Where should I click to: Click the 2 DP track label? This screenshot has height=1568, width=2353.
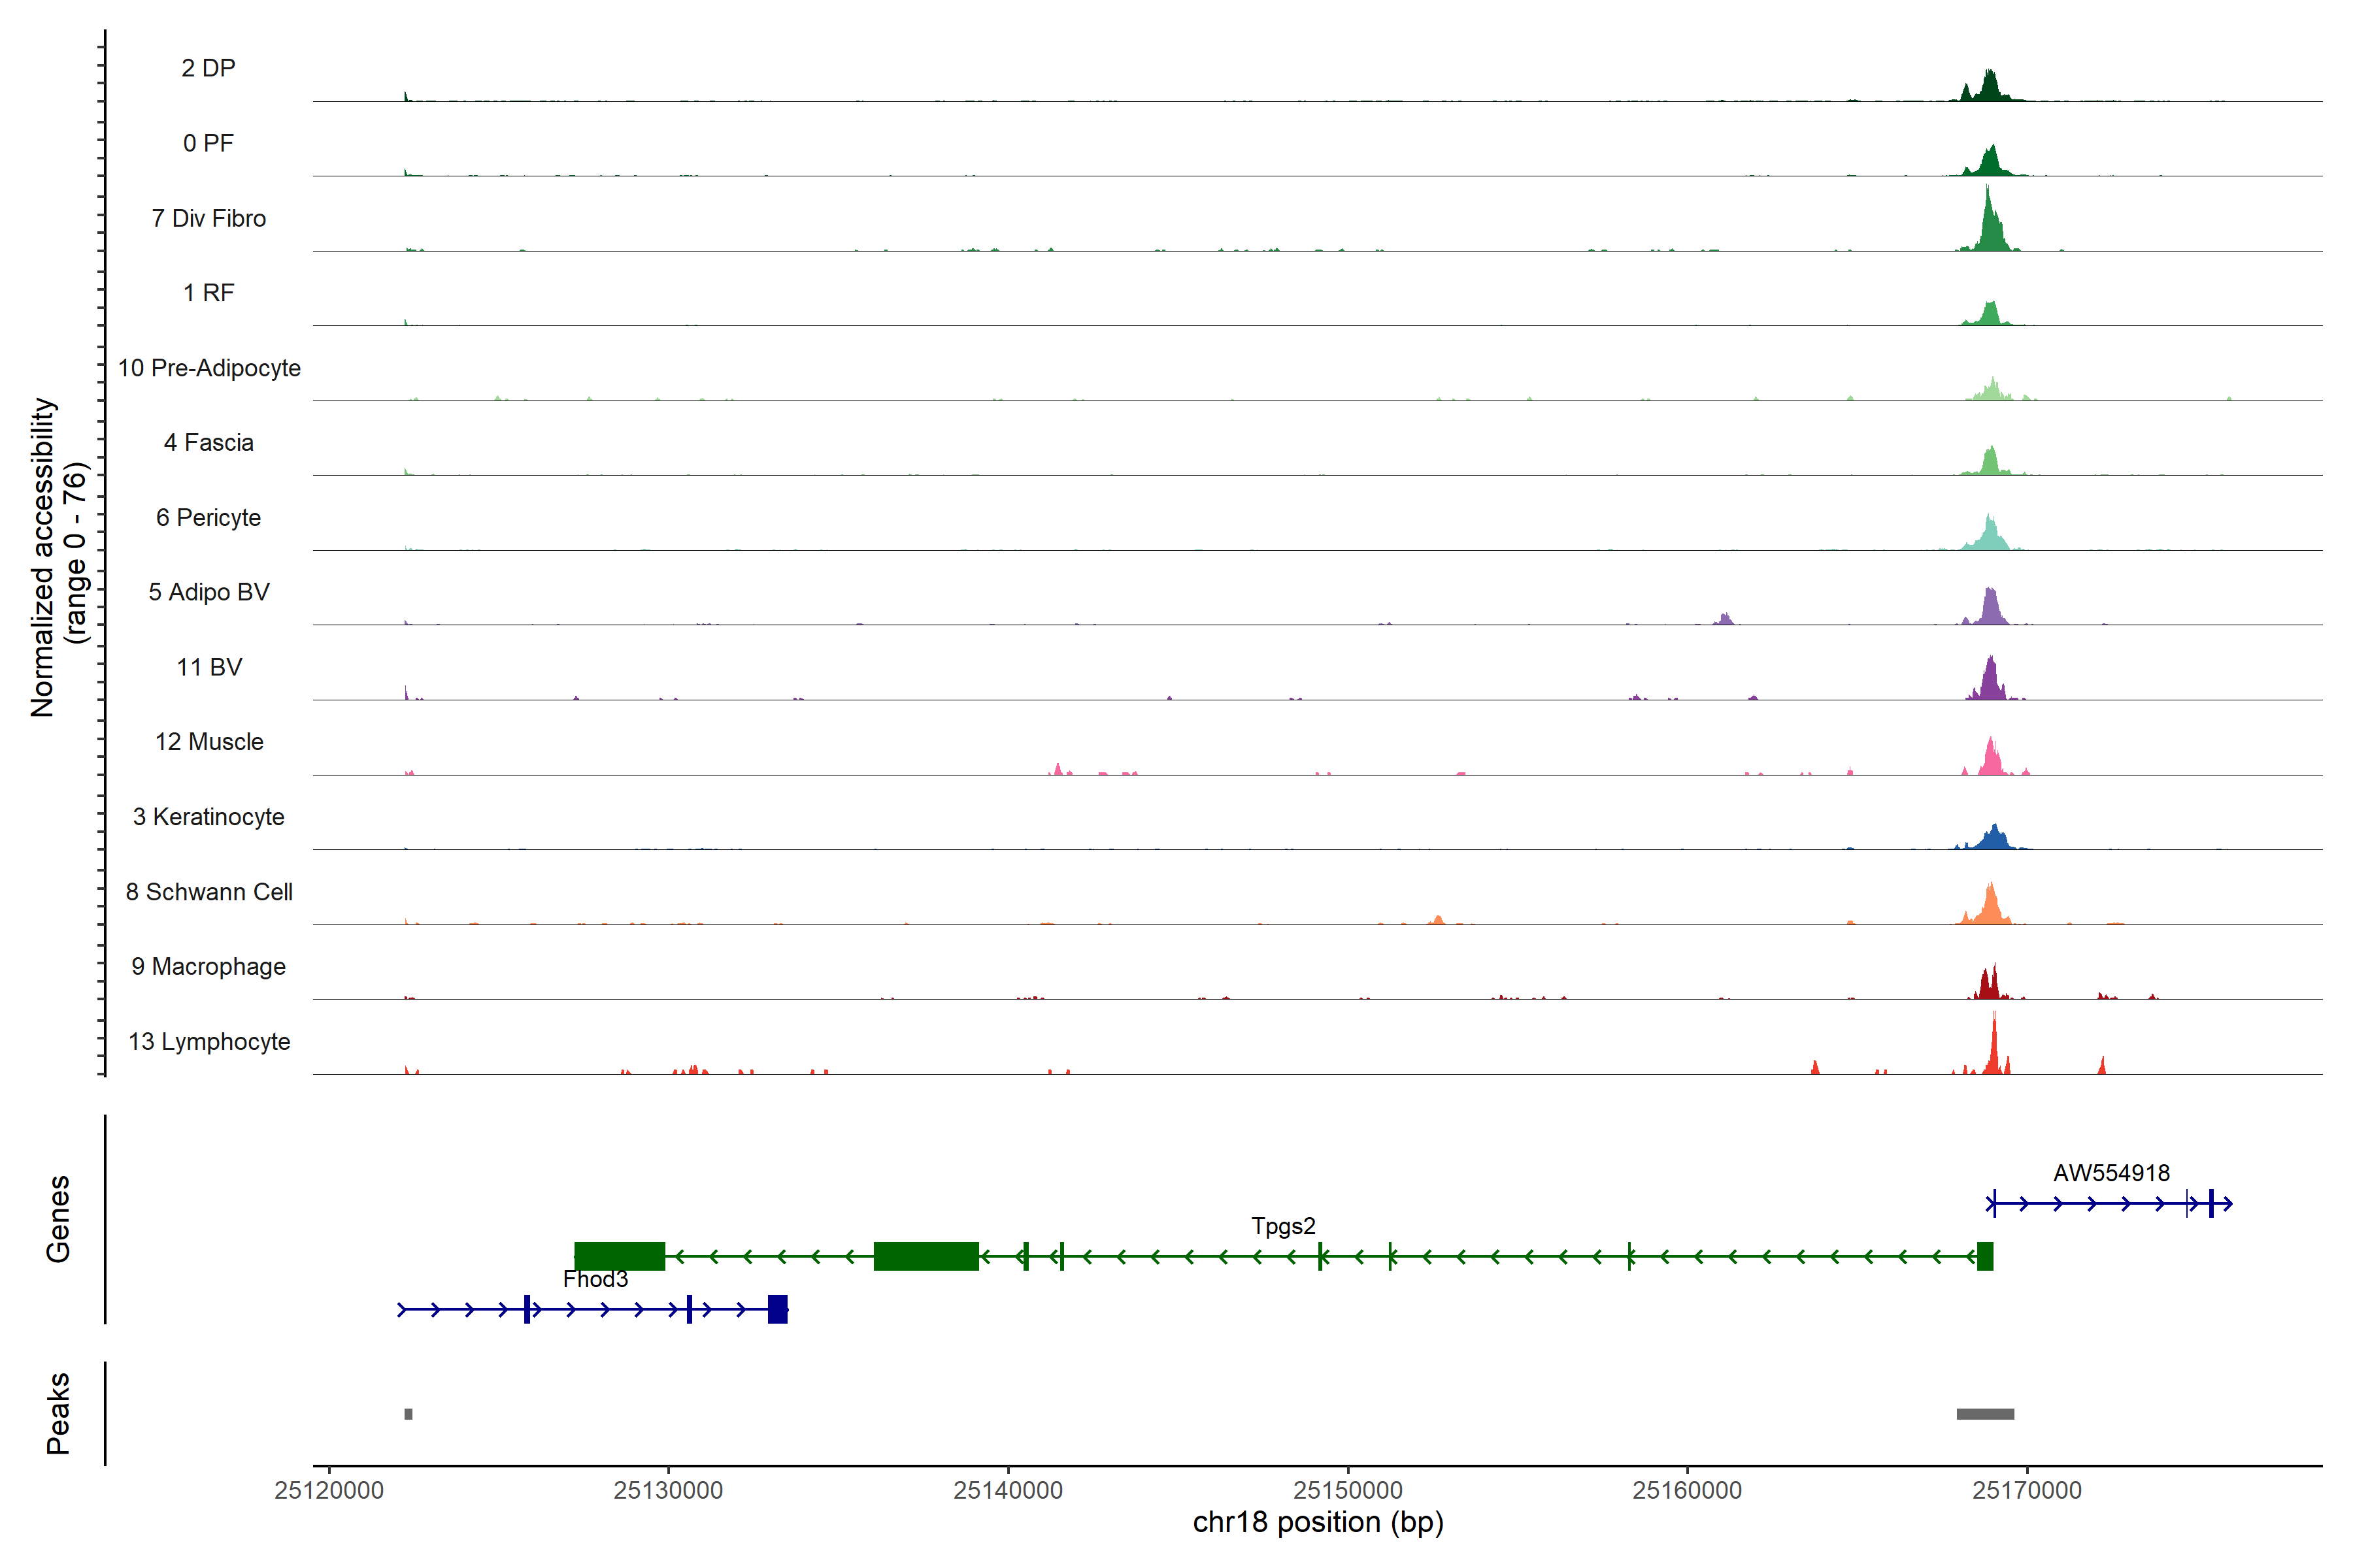[x=208, y=68]
